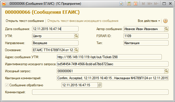
Task: Expand Все действия dropdown menu
Action: point(149,21)
